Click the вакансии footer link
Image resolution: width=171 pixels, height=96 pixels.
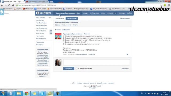pyautogui.click(x=111, y=83)
